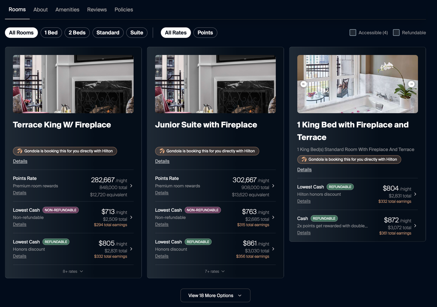Open Details for Junior Suite Non-refundable rate
The image size is (437, 307).
[162, 224]
